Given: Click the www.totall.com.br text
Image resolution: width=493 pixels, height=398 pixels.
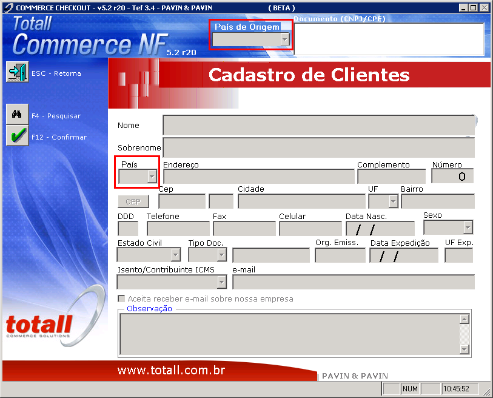Looking at the screenshot, I should pos(172,370).
